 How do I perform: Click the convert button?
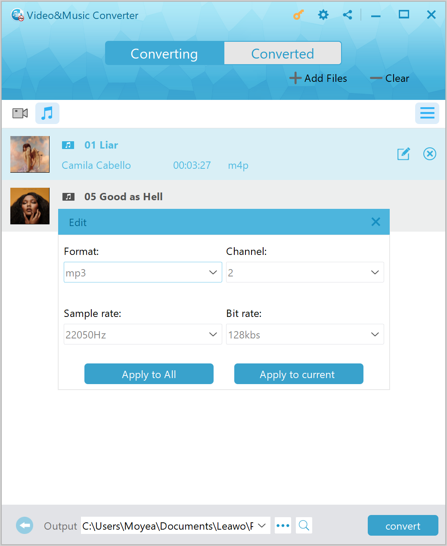click(x=403, y=525)
